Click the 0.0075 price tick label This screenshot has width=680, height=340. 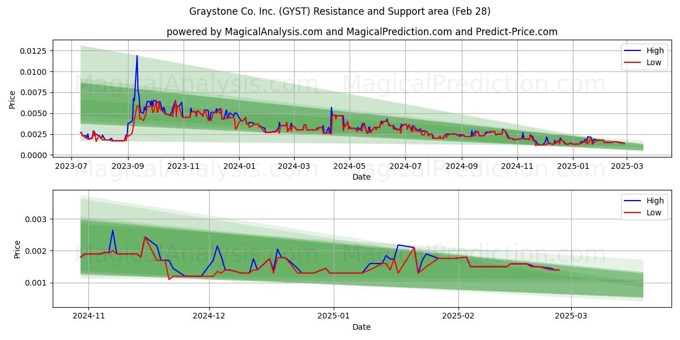[34, 92]
